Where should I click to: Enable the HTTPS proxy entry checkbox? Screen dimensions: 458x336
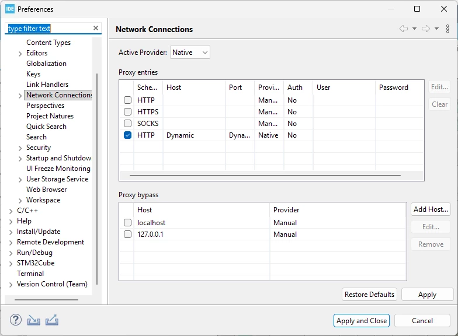point(127,112)
